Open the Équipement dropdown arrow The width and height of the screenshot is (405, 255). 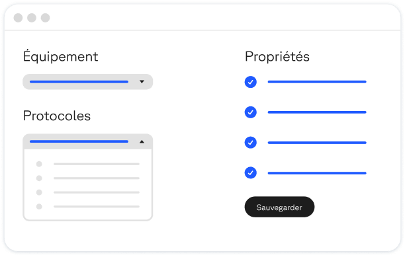[142, 82]
